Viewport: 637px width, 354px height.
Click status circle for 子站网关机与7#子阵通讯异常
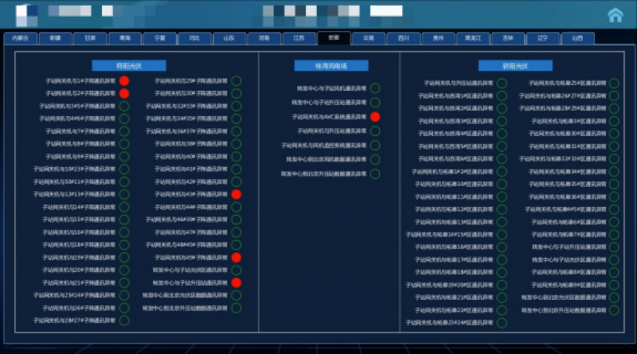pyautogui.click(x=124, y=131)
